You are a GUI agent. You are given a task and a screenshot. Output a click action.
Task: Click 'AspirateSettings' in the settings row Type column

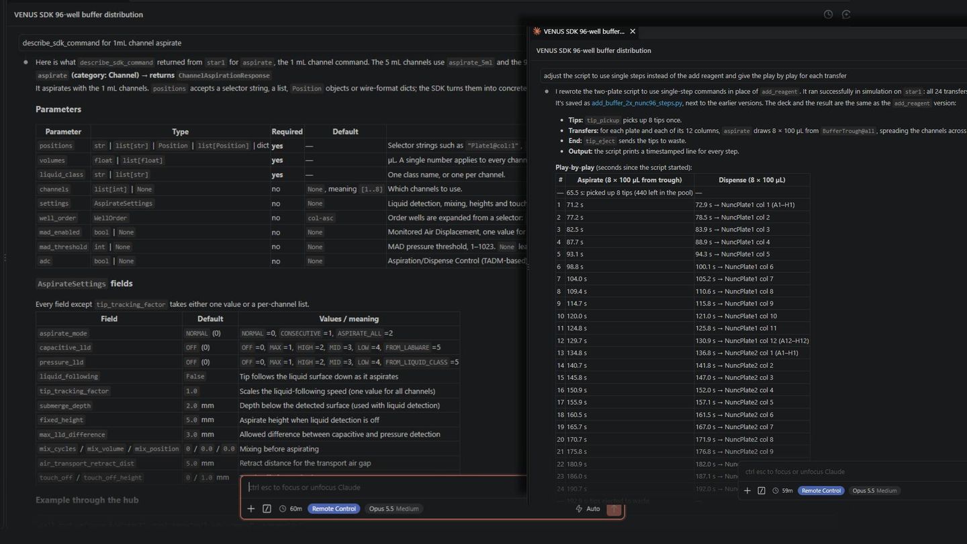tap(124, 203)
